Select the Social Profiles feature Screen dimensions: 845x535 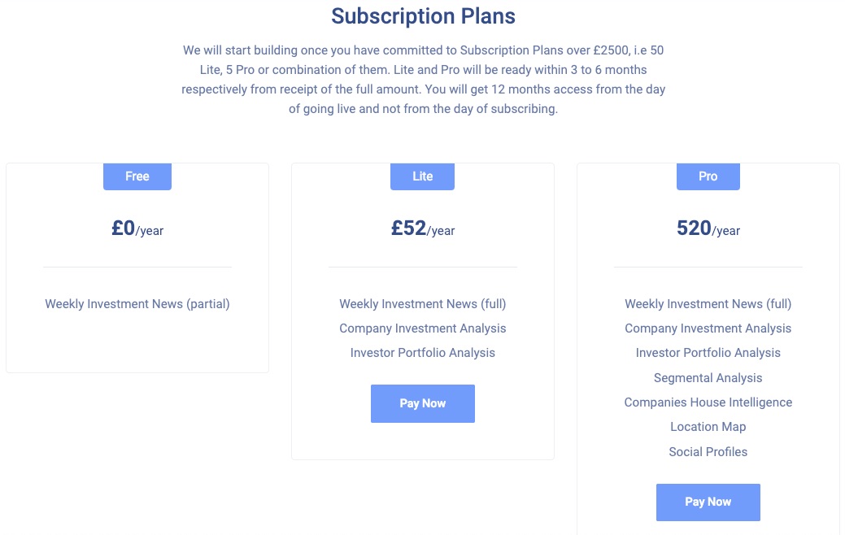point(708,452)
